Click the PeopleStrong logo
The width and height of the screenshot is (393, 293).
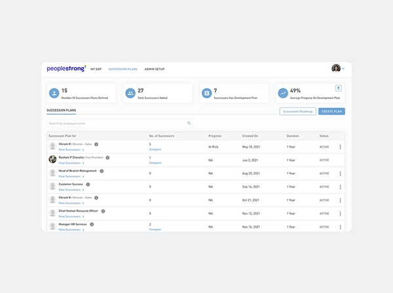(66, 69)
